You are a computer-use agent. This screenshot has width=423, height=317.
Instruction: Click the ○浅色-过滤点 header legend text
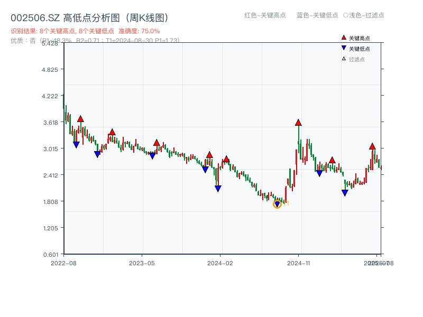[364, 15]
